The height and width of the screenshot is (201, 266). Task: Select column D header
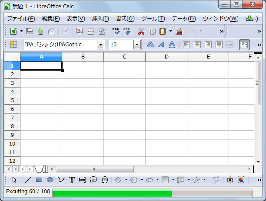pos(166,57)
